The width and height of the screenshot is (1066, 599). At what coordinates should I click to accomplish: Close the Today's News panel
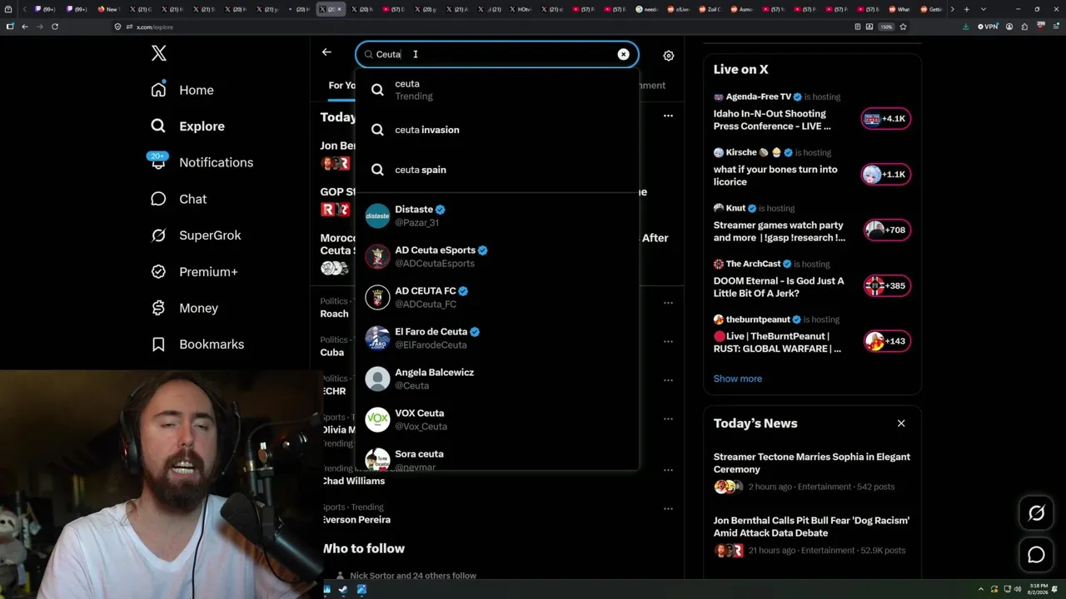[x=901, y=423]
